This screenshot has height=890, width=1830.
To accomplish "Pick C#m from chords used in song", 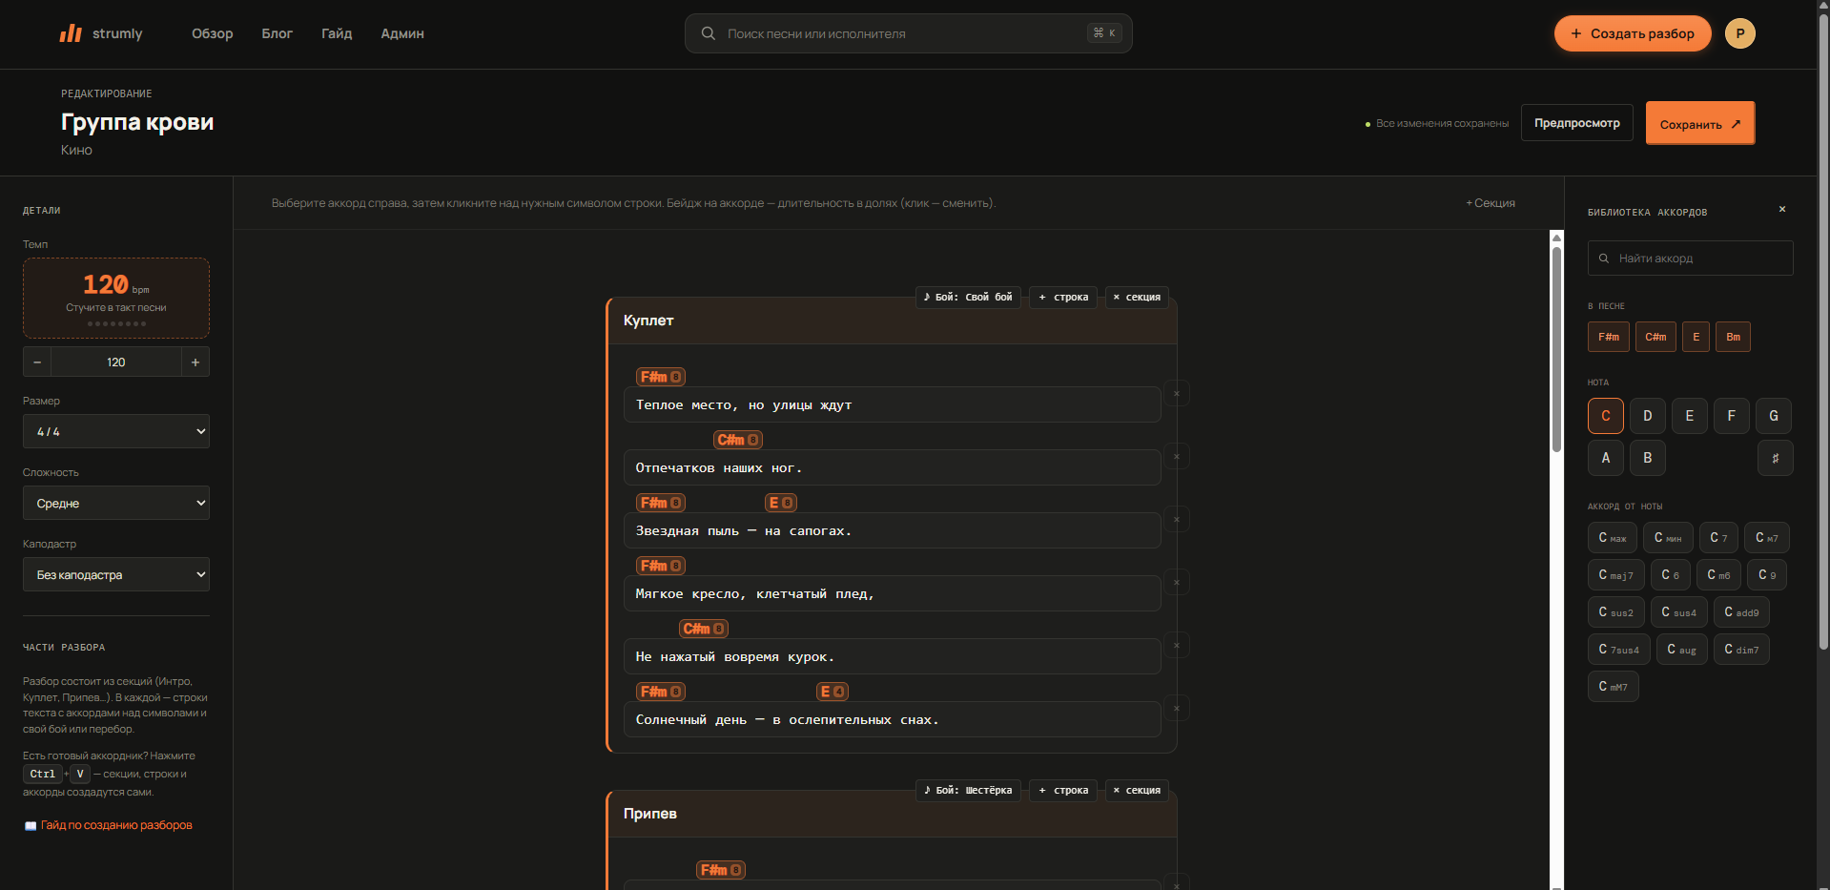I will click(x=1655, y=337).
